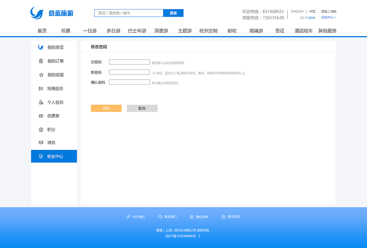Image resolution: width=367 pixels, height=248 pixels.
Task: Click 保存 to save new password
Action: coord(106,108)
